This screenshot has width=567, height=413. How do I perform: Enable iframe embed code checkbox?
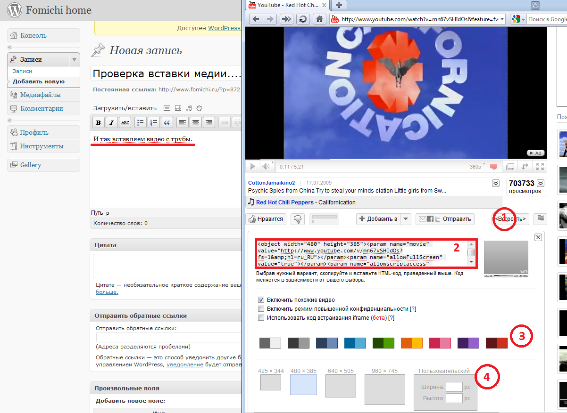tap(261, 318)
